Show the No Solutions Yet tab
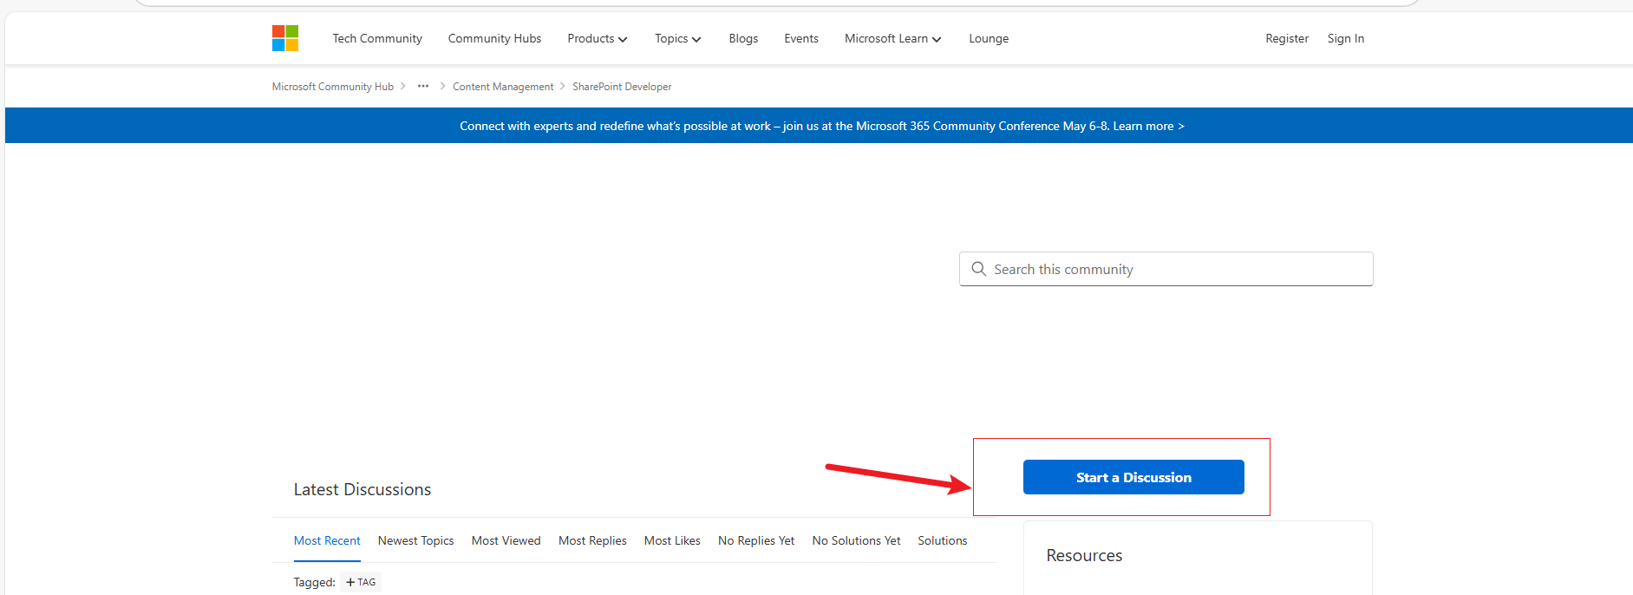 tap(856, 540)
